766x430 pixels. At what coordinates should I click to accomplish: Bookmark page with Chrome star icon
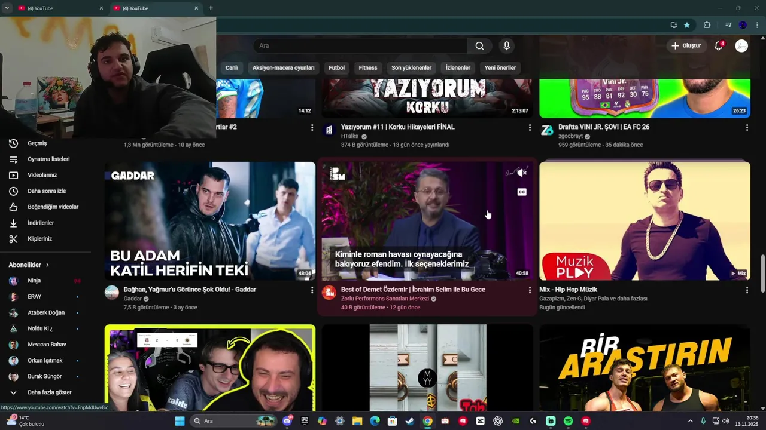[x=687, y=25]
